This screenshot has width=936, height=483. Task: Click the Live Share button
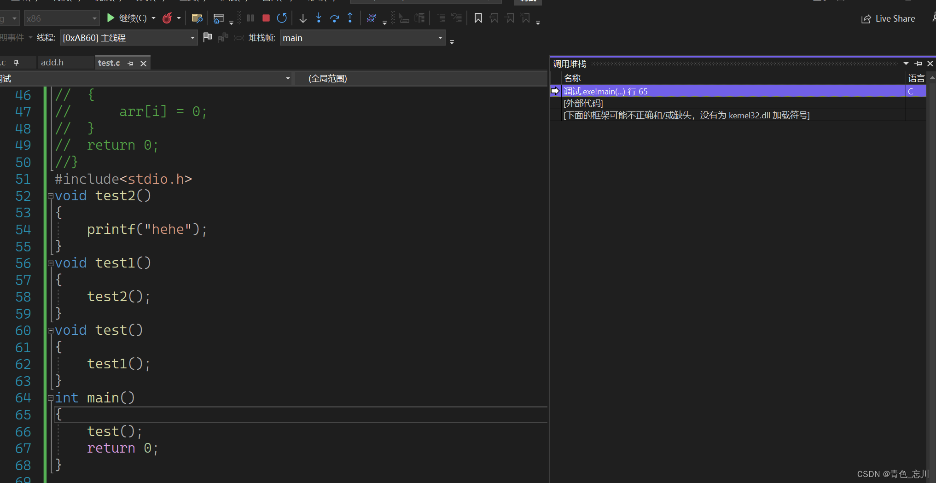pos(888,18)
